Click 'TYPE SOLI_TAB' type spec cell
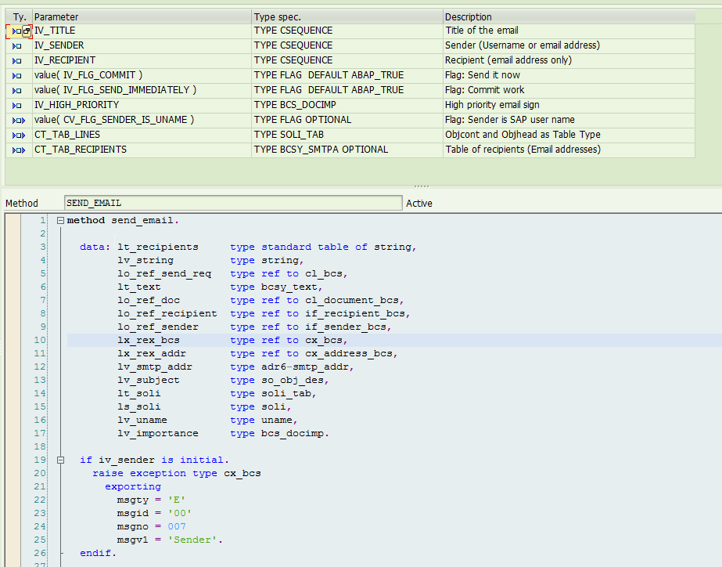Screen dimensions: 722x567 click(347, 135)
